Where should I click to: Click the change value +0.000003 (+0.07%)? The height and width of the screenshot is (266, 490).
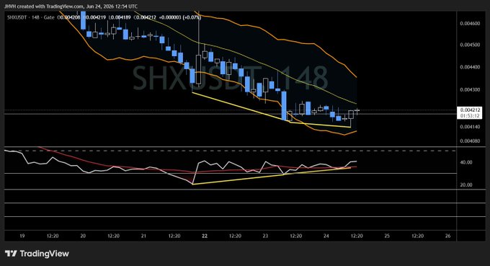click(179, 17)
